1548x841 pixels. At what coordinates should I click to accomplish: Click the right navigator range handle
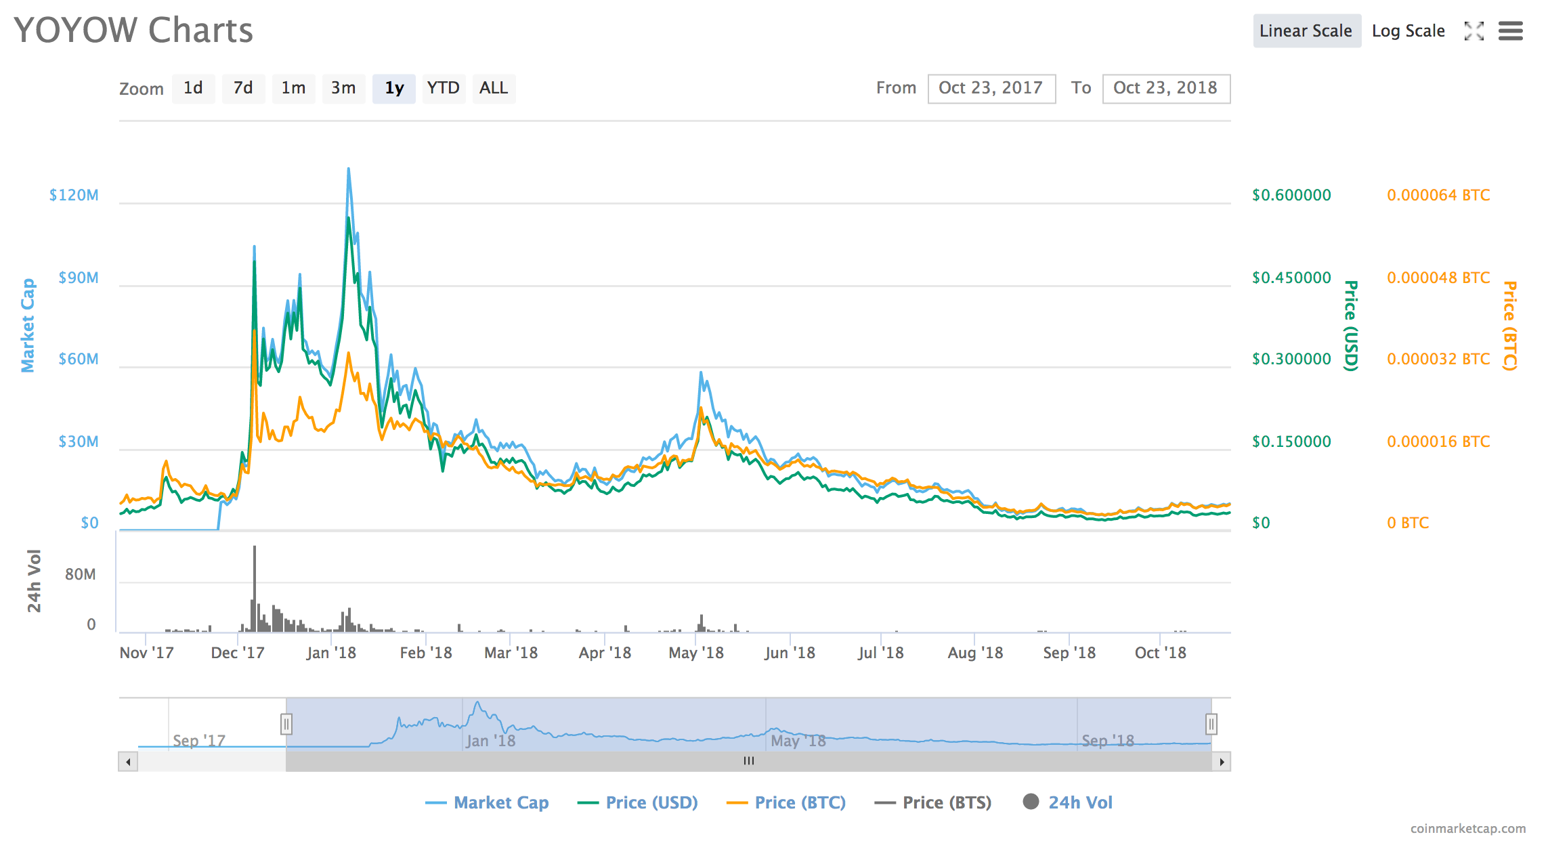(1211, 725)
